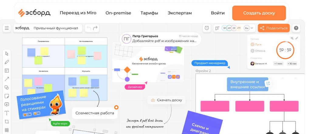Select the cursor pointer tool
The height and width of the screenshot is (134, 311).
tap(7, 54)
